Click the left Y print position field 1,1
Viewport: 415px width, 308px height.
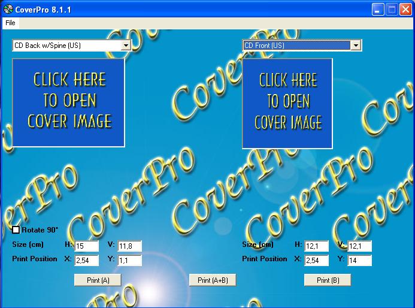point(130,260)
